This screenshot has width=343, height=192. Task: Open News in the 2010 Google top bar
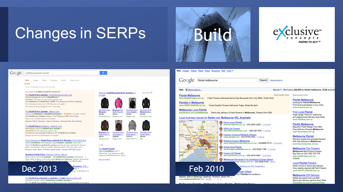(207, 71)
